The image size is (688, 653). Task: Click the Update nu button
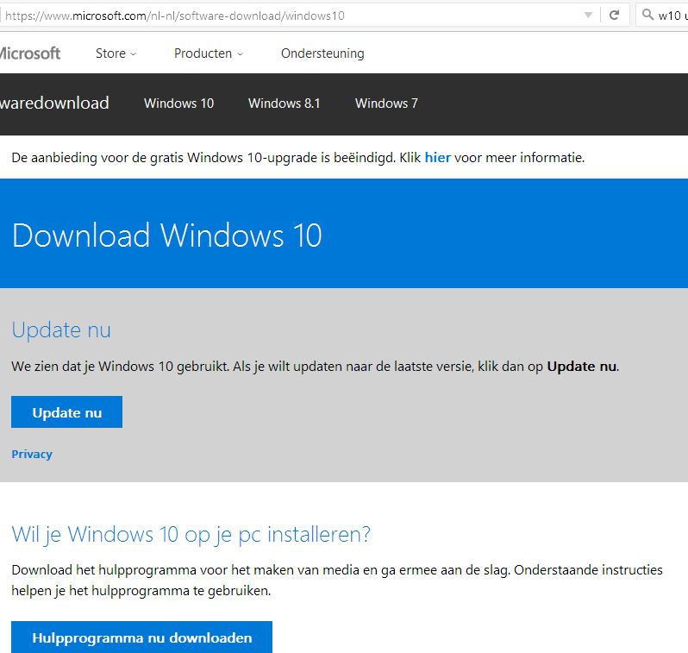coord(66,412)
